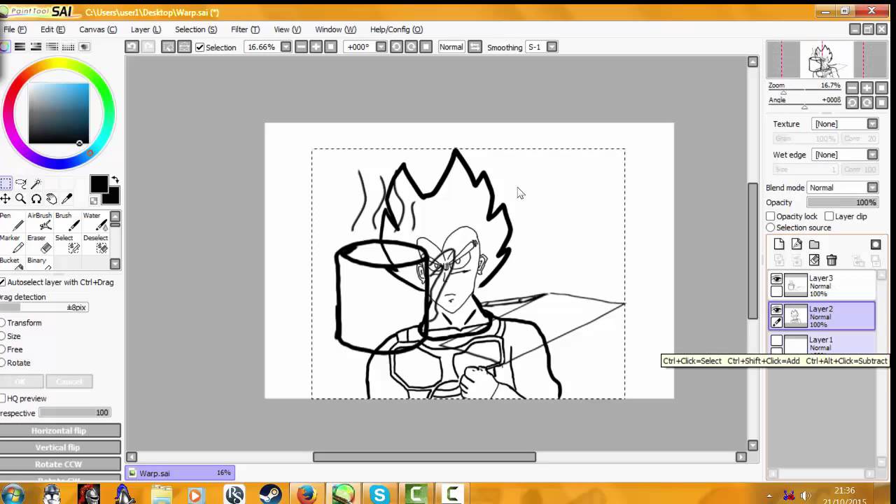Choose the Brush tool

(68, 221)
